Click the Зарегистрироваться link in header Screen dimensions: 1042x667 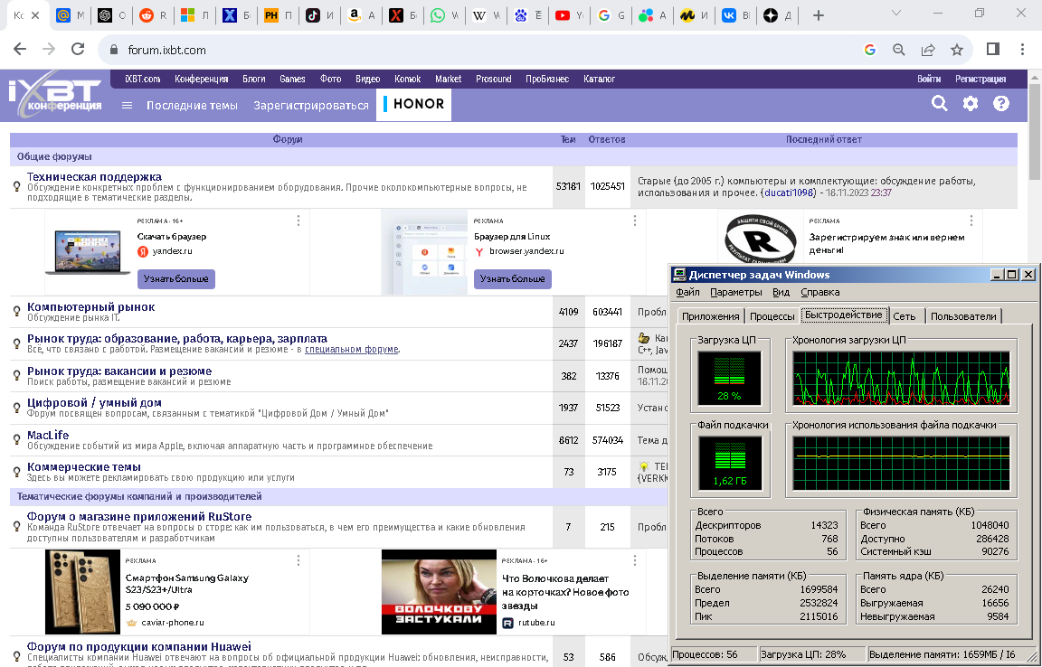[x=311, y=106]
